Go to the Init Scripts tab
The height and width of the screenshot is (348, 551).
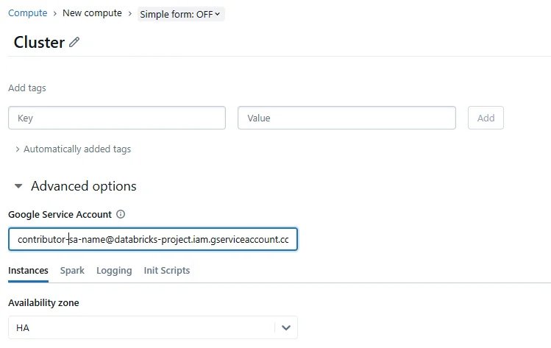tap(166, 271)
